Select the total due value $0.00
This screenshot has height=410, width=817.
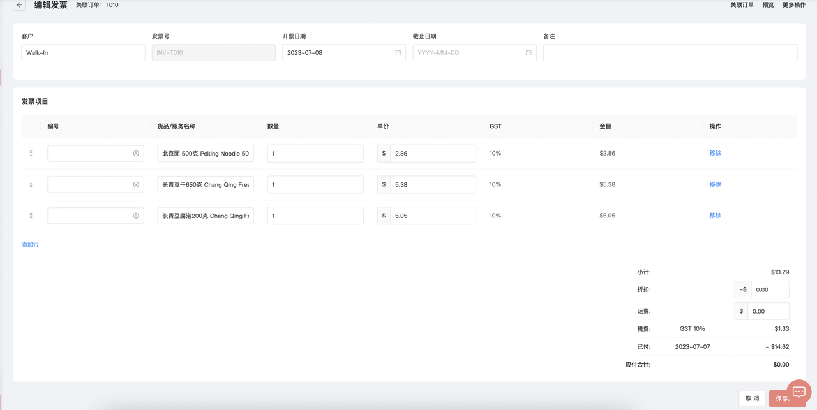(781, 365)
